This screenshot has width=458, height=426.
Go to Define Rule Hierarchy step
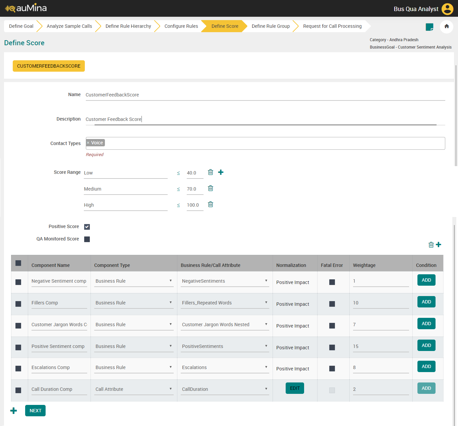tap(128, 26)
